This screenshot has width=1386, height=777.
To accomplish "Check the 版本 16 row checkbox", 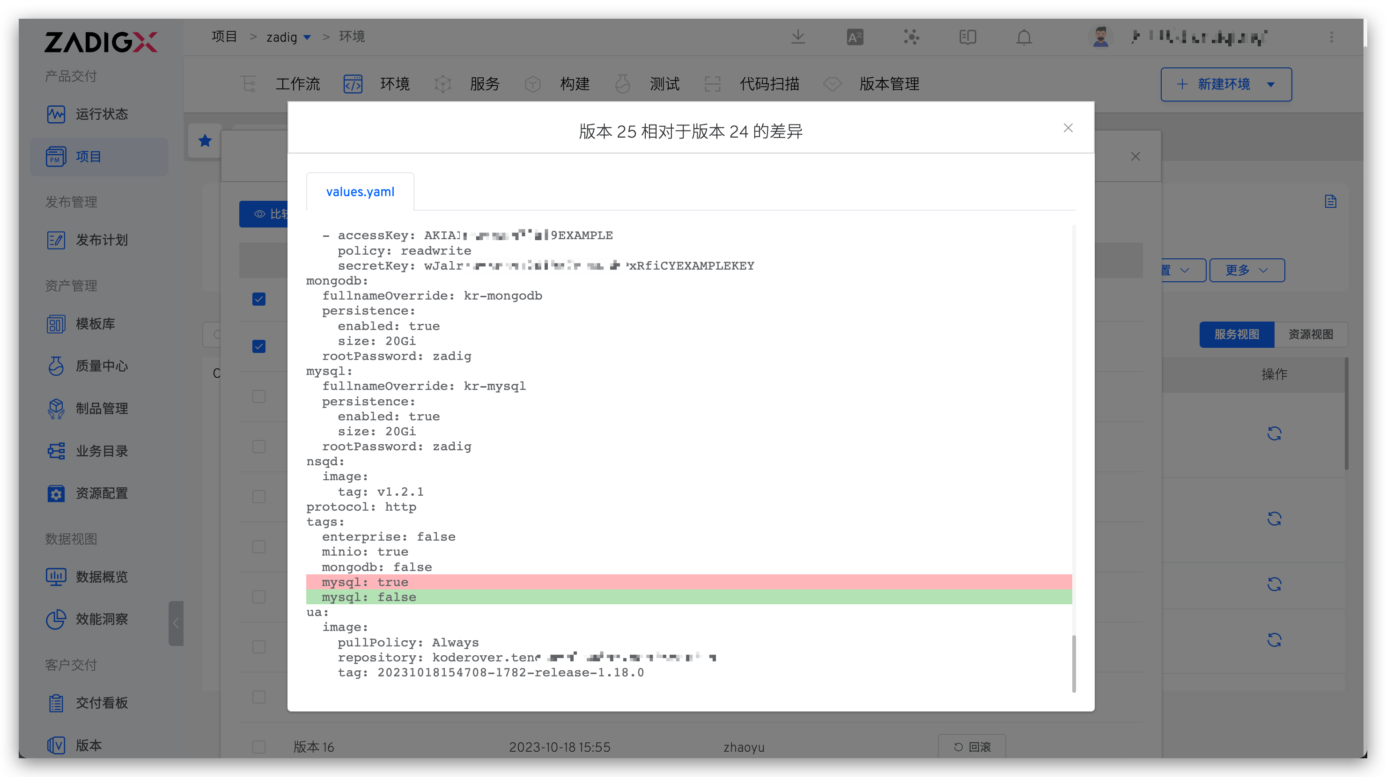I will pos(259,747).
